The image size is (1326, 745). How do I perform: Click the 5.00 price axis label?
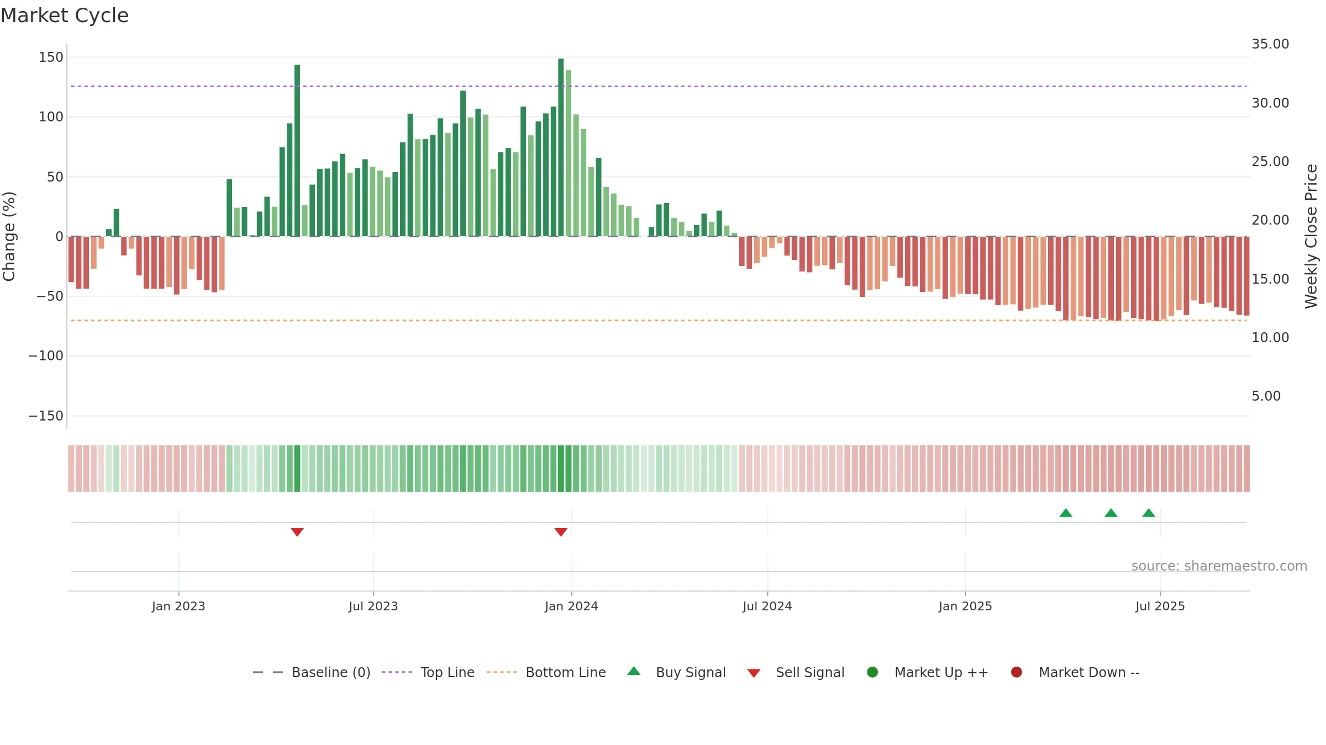tap(1266, 396)
